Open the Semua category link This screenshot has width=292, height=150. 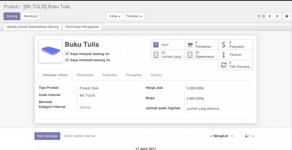pos(85,107)
